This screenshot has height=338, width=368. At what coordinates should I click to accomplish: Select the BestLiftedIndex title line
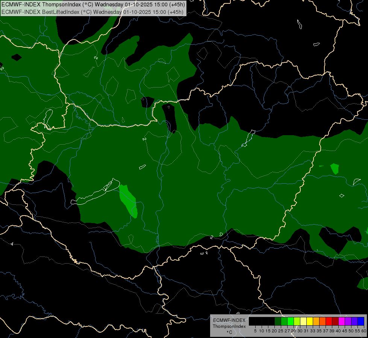click(x=92, y=12)
